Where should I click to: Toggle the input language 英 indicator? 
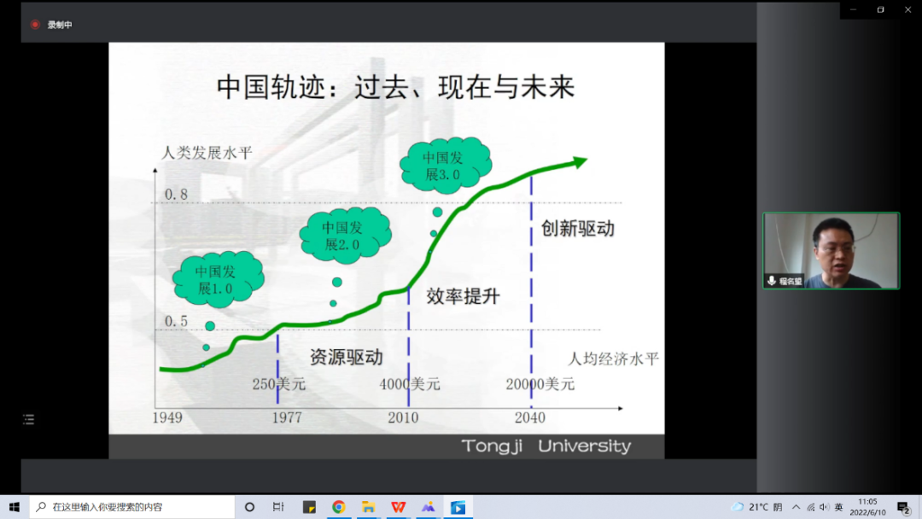coord(838,507)
